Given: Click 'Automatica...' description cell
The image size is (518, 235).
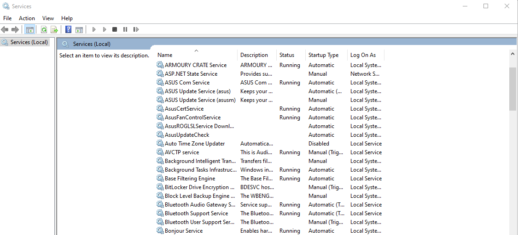Looking at the screenshot, I should coord(256,144).
